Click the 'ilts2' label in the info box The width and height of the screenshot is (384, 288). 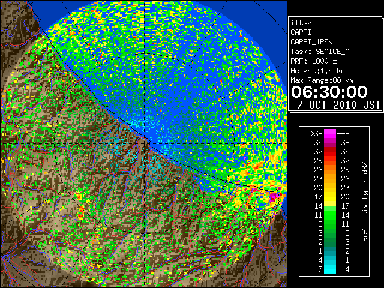coord(301,23)
